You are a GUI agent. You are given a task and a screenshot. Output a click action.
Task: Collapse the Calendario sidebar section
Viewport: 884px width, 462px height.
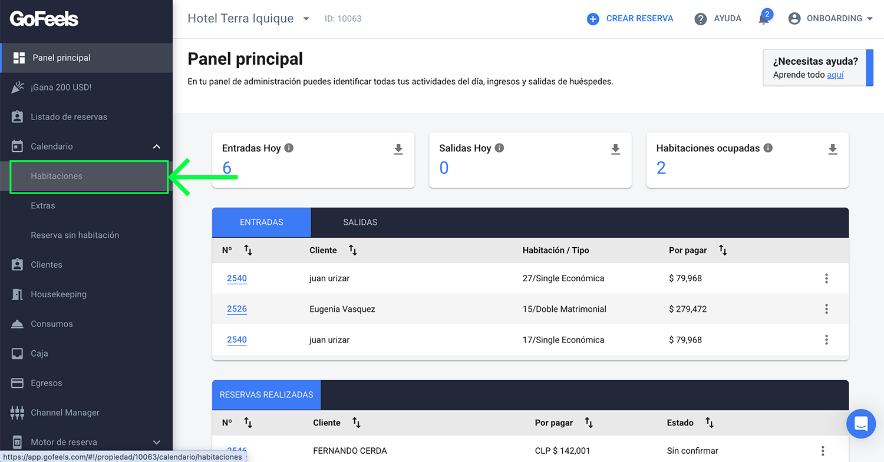[x=156, y=147]
